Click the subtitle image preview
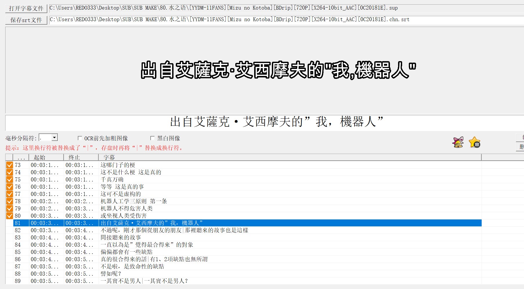Viewport: 524px width, 289px height. (x=265, y=70)
